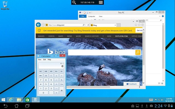Switch to Computer tab in This PC

(x=92, y=16)
